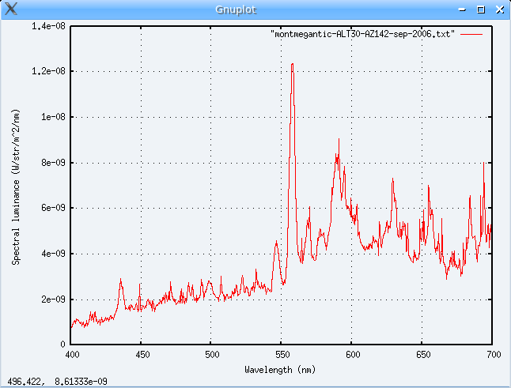Click the X11 window menu icon
Image resolution: width=511 pixels, height=388 pixels.
click(10, 9)
